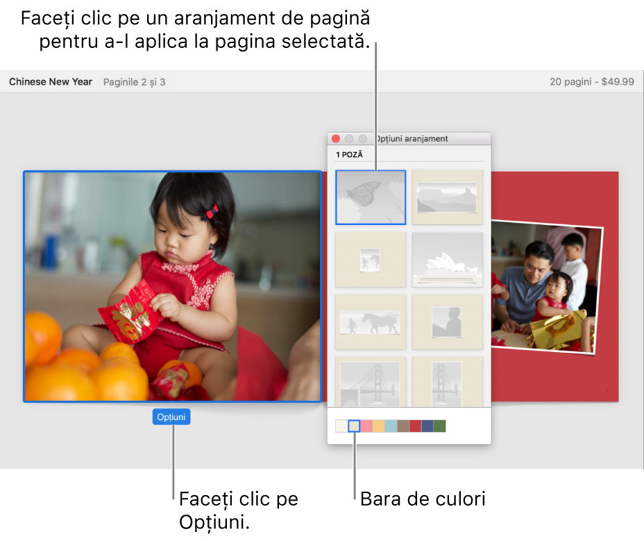The image size is (644, 541).
Task: Close the Opțiuni aranjament window
Action: coord(336,138)
